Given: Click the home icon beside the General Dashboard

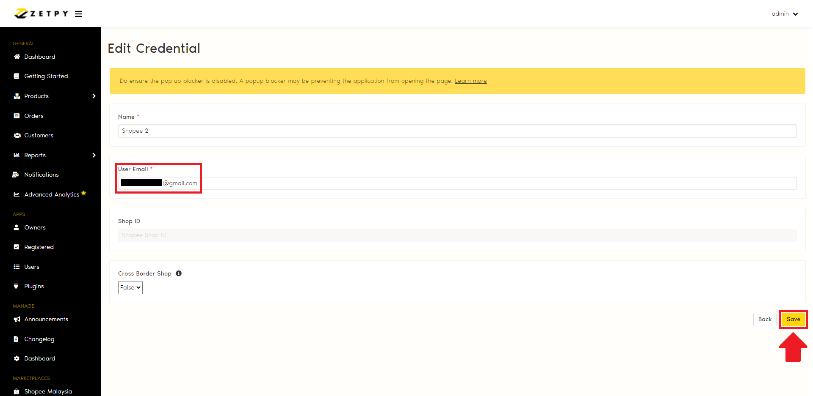Looking at the screenshot, I should pyautogui.click(x=17, y=57).
